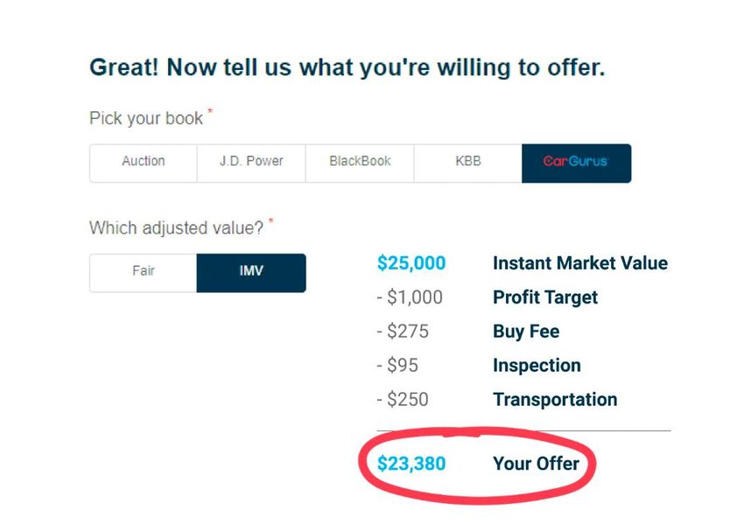This screenshot has height=524, width=744.
Task: Click the Inspection label
Action: pyautogui.click(x=537, y=366)
